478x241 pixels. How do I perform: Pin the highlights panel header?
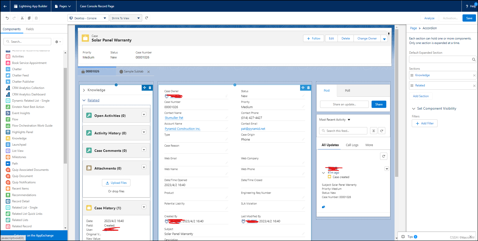click(389, 34)
